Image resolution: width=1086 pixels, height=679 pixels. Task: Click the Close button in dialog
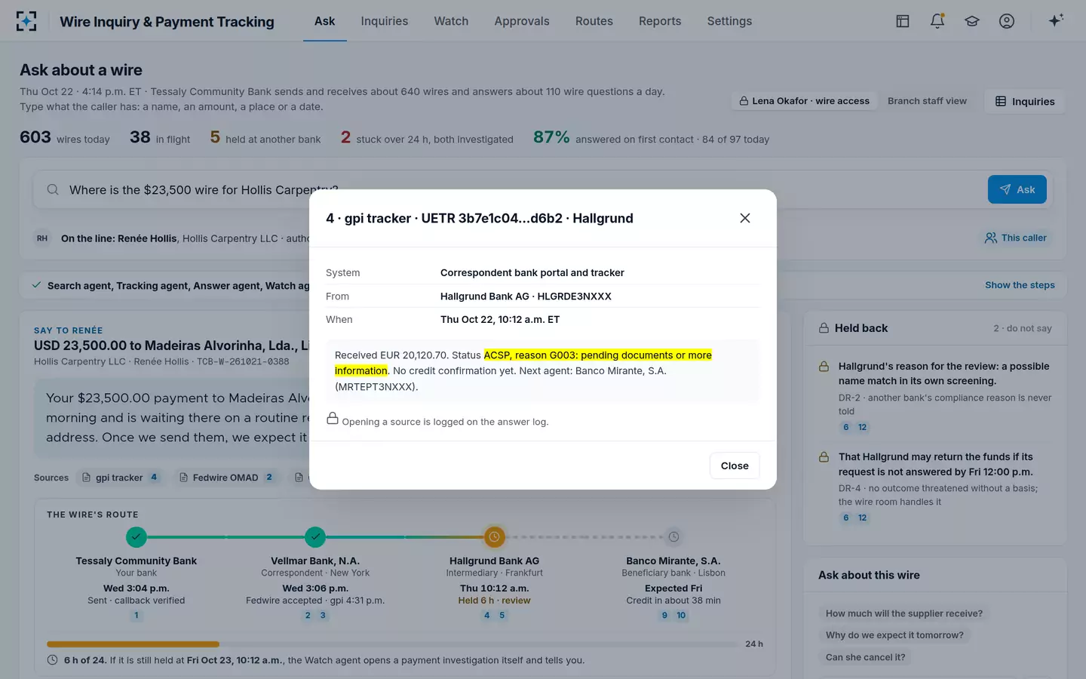(735, 465)
